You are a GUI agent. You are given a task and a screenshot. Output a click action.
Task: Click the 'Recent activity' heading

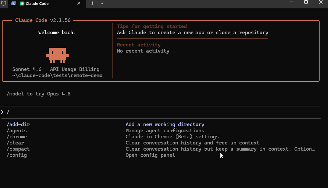tap(139, 45)
